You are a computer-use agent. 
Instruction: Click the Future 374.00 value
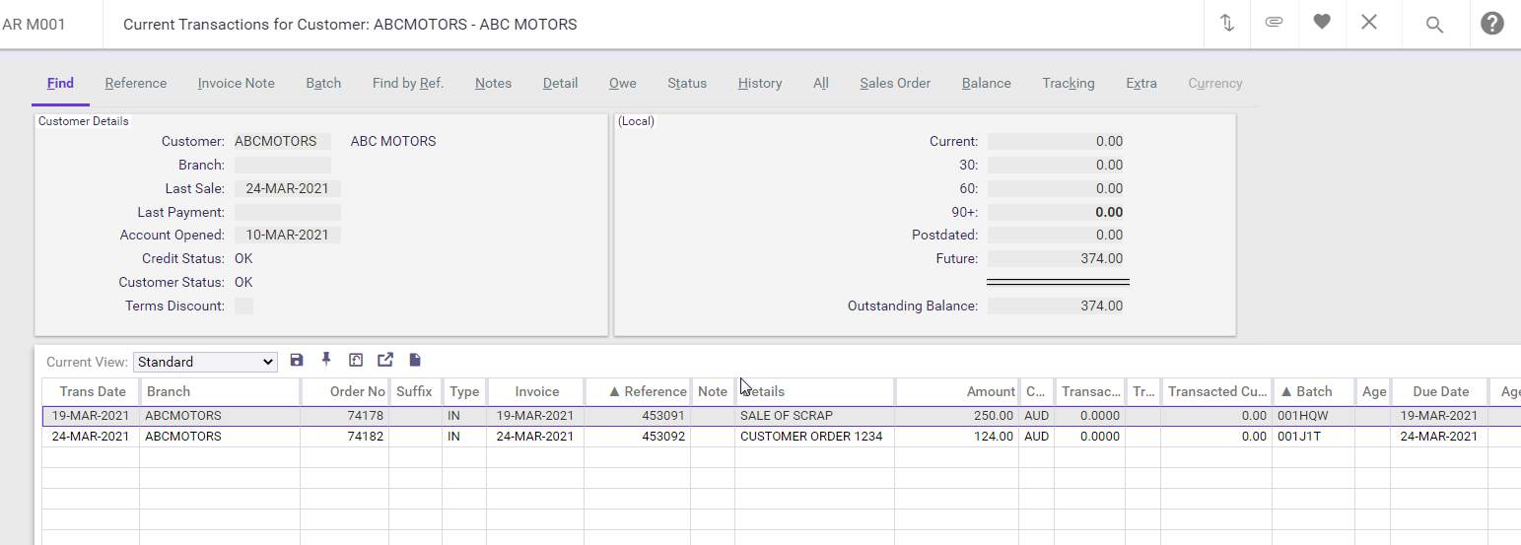[1056, 258]
